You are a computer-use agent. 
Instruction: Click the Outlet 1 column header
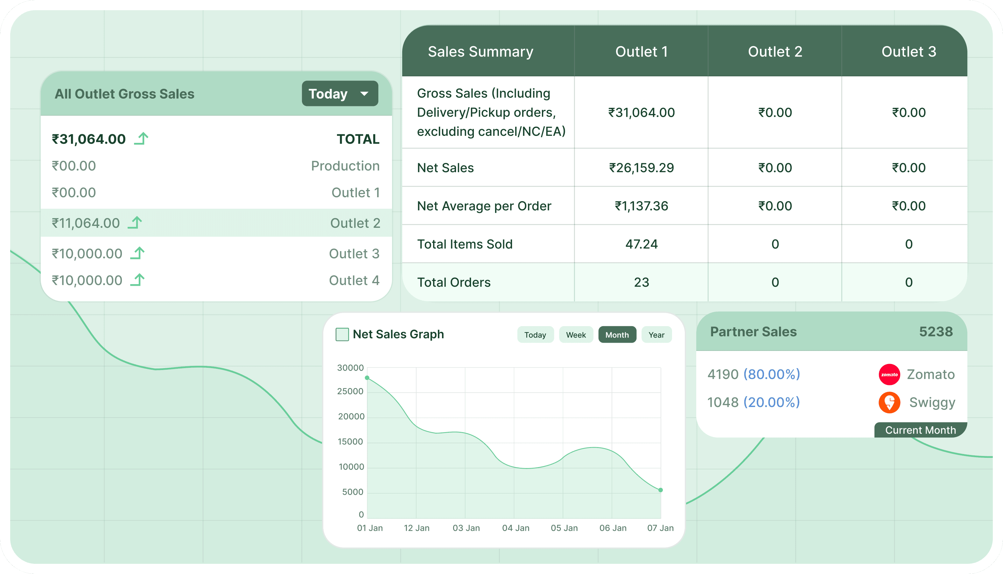[x=641, y=52]
